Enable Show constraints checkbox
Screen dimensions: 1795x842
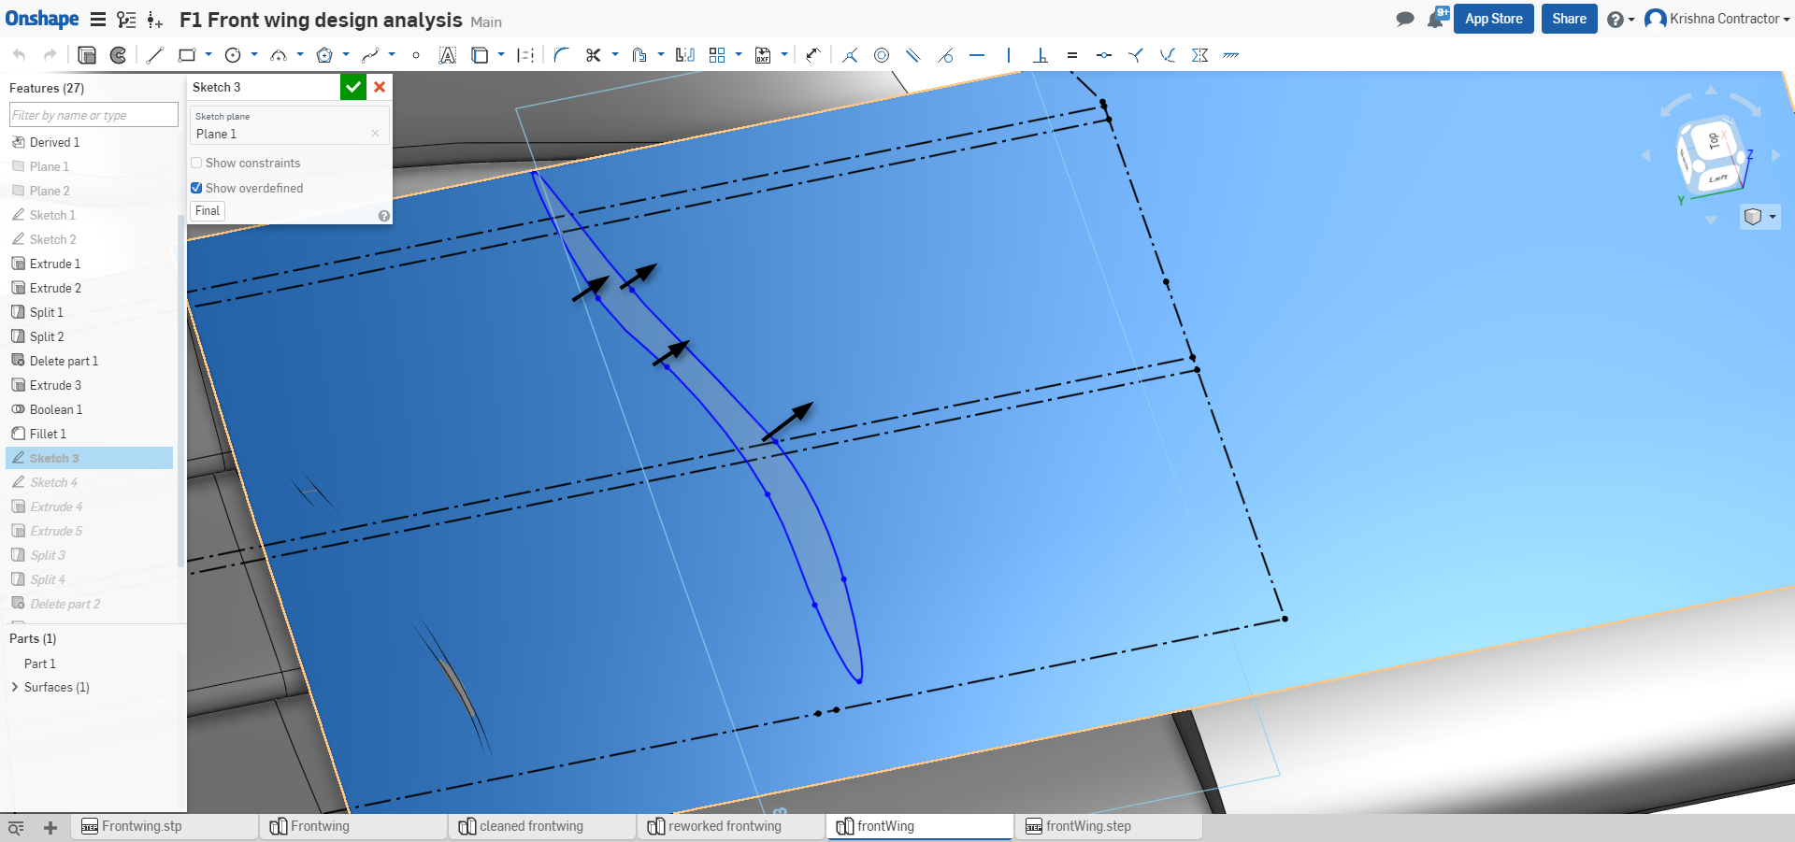coord(197,163)
